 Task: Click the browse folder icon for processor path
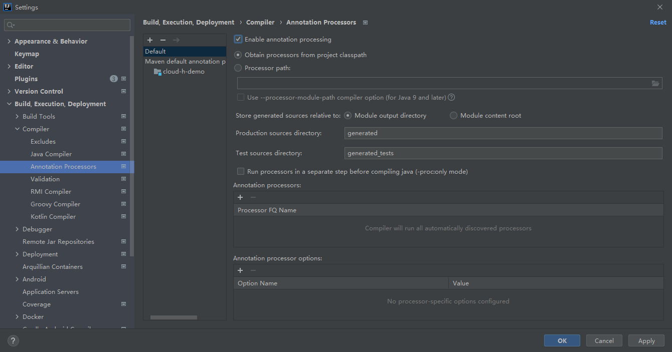(x=655, y=83)
